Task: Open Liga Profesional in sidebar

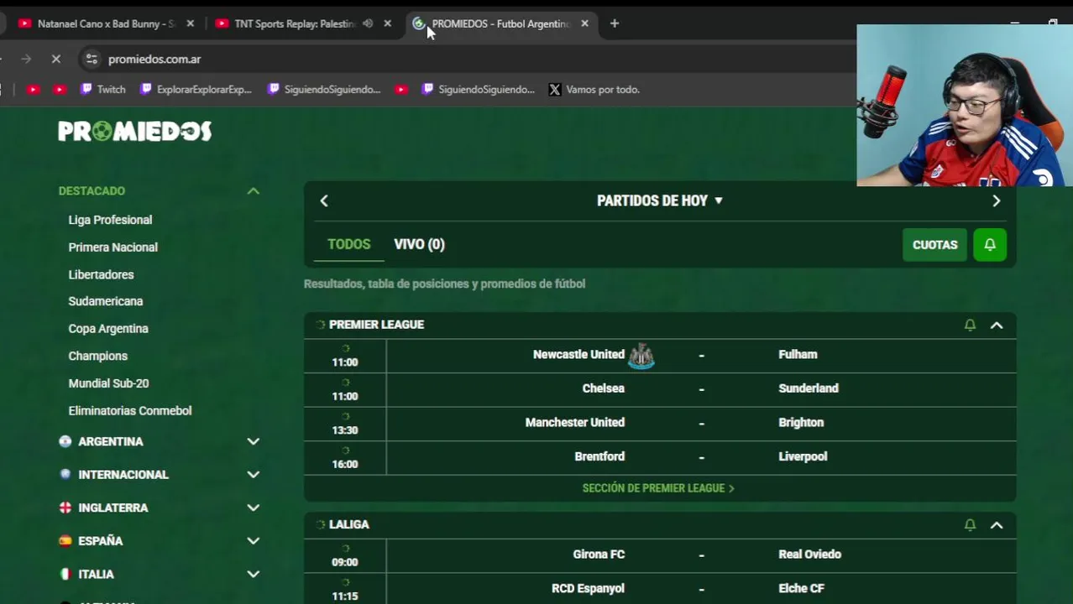Action: click(110, 220)
